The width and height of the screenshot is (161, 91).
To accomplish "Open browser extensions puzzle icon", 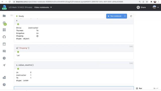I will click(151, 2).
